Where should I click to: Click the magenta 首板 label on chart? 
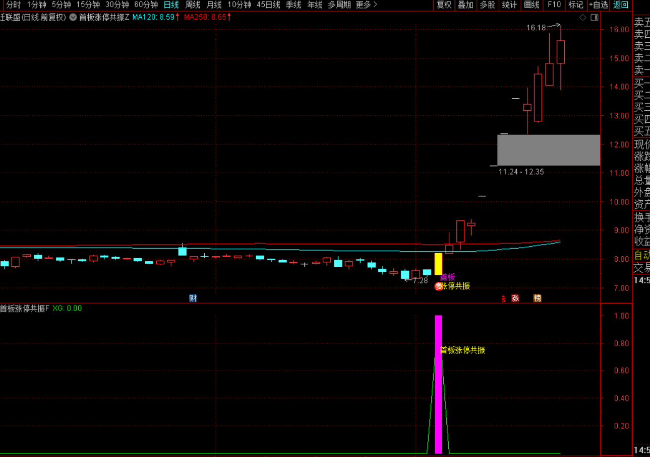click(x=447, y=277)
